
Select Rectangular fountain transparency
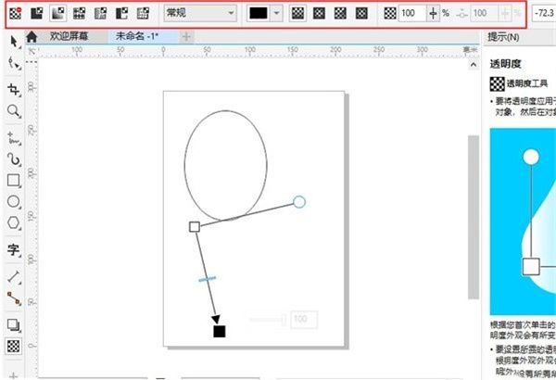pyautogui.click(x=361, y=14)
